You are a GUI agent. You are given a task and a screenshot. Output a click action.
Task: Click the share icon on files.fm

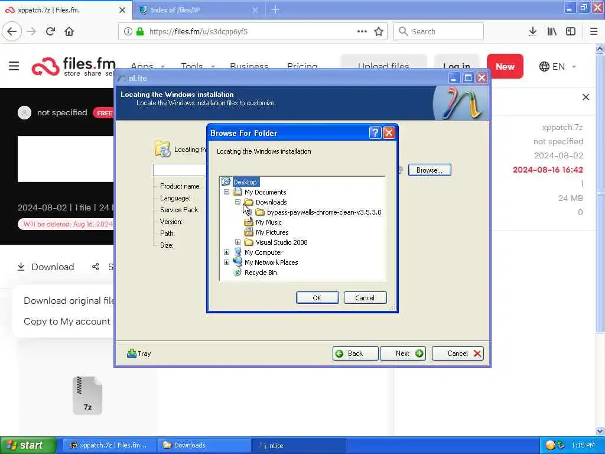point(95,267)
